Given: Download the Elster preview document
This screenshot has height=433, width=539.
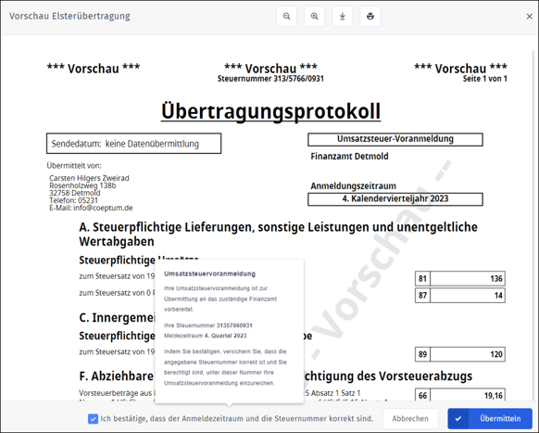Looking at the screenshot, I should click(342, 16).
